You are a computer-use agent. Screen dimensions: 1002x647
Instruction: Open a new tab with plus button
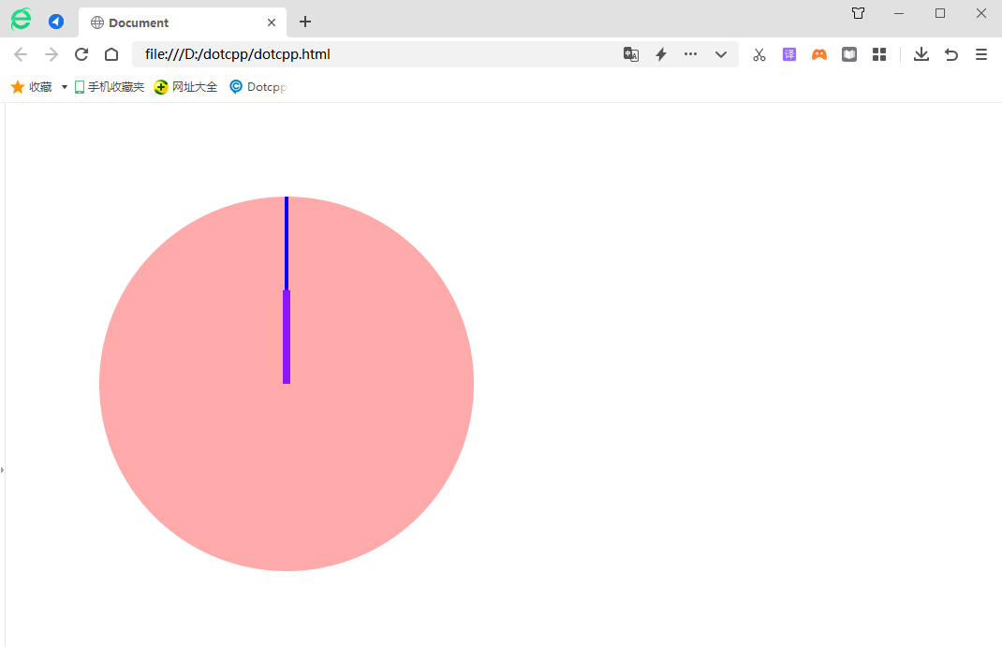(x=305, y=22)
